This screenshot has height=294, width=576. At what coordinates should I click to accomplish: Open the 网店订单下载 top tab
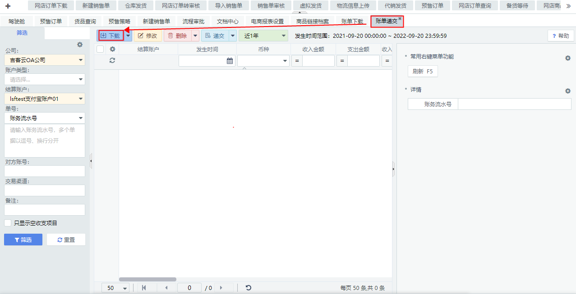(51, 6)
